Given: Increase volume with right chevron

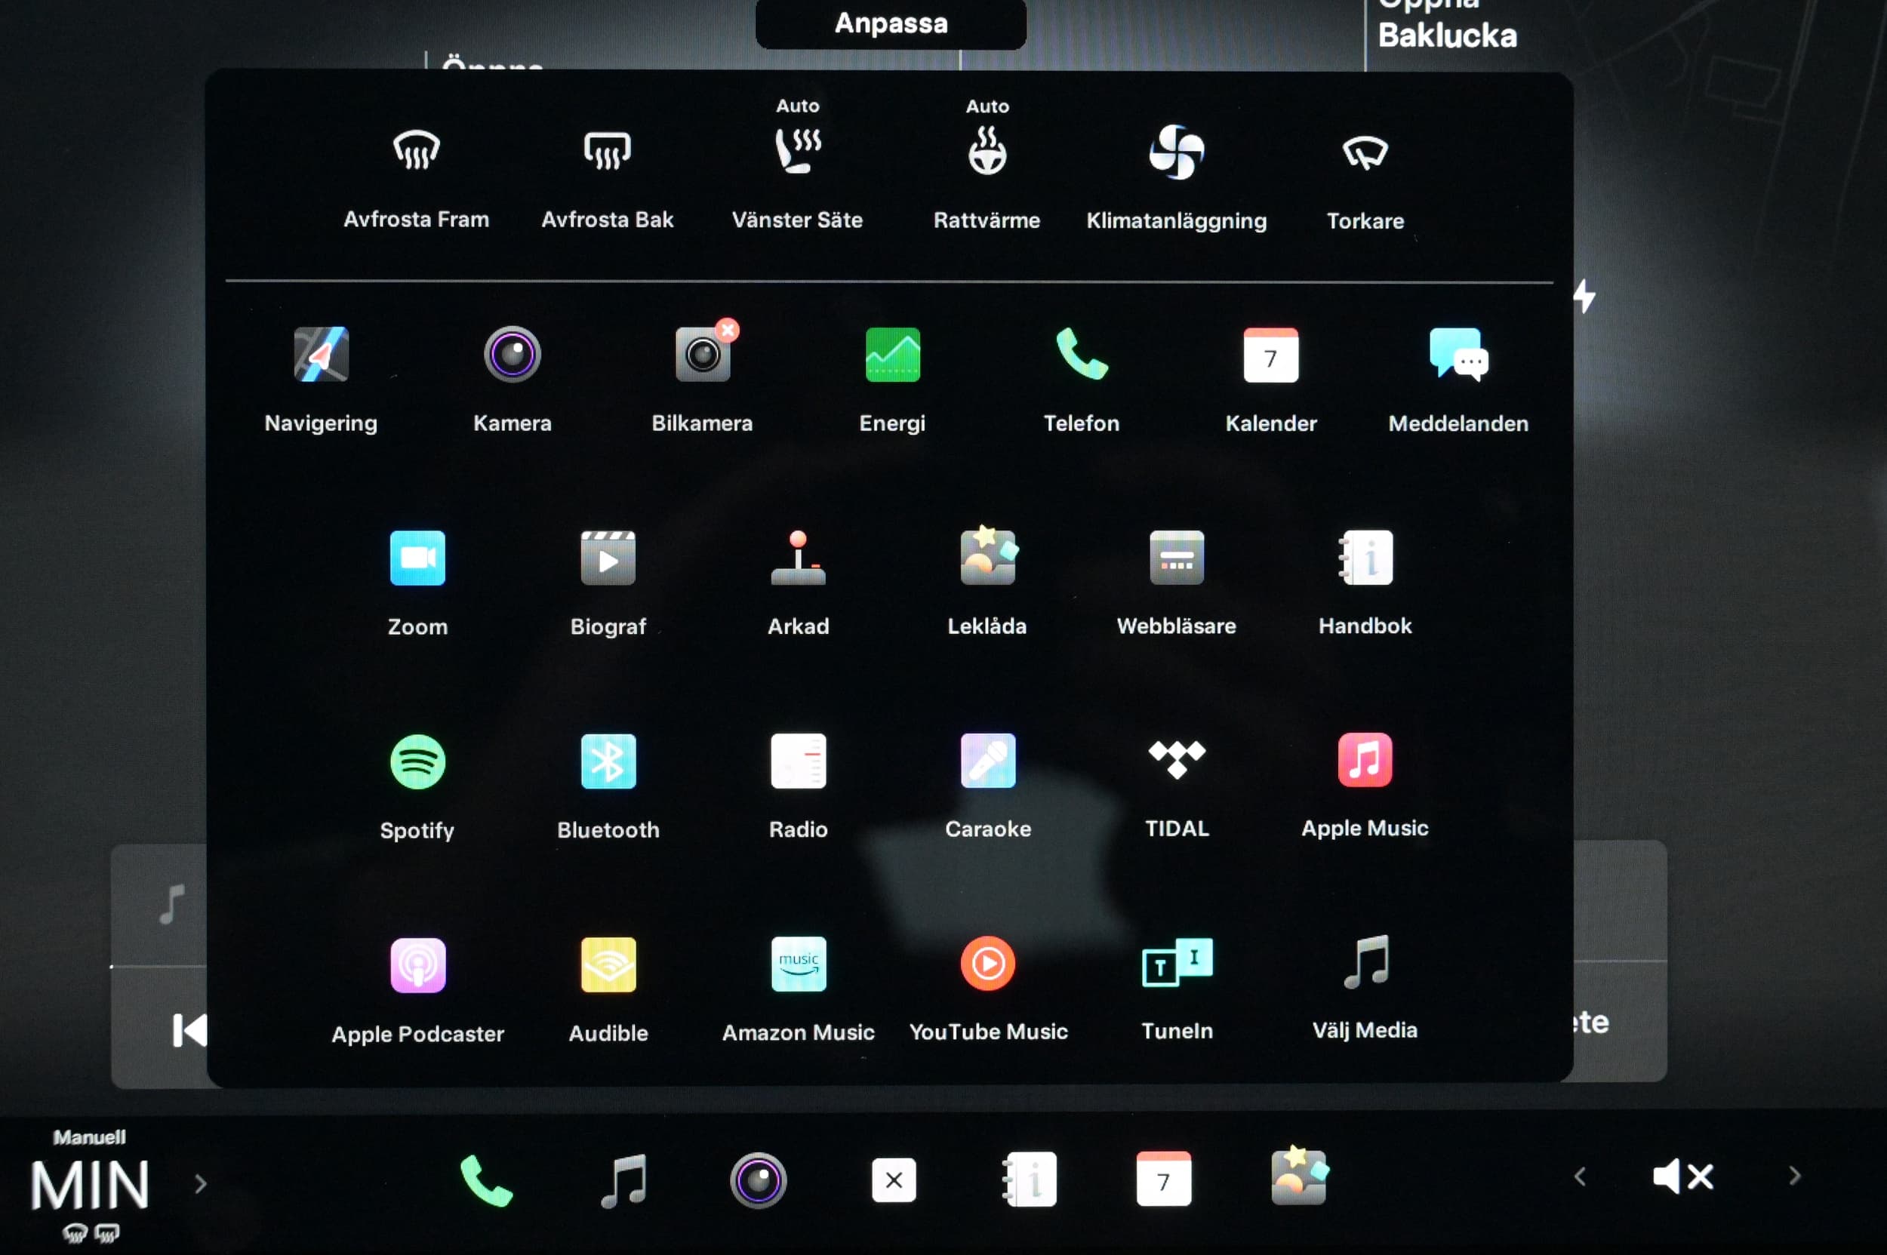Looking at the screenshot, I should point(1795,1176).
